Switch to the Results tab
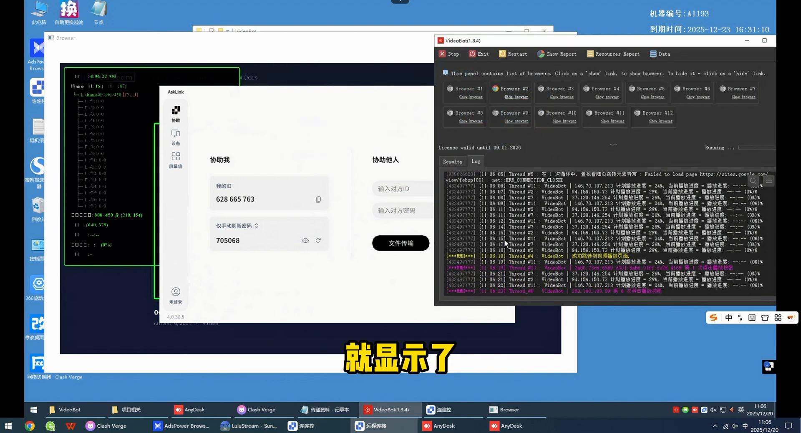The image size is (801, 433). click(x=453, y=162)
